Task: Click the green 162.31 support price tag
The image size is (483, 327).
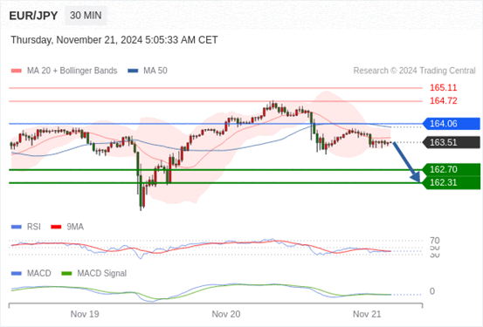Action: click(452, 182)
